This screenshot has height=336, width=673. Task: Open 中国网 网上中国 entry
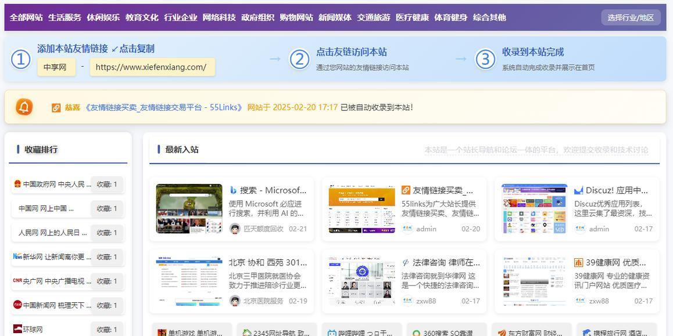46,209
